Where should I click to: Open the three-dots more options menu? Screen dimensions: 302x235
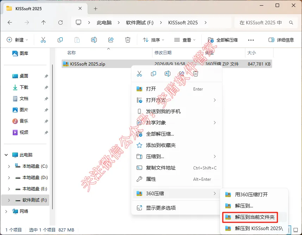click(x=251, y=40)
